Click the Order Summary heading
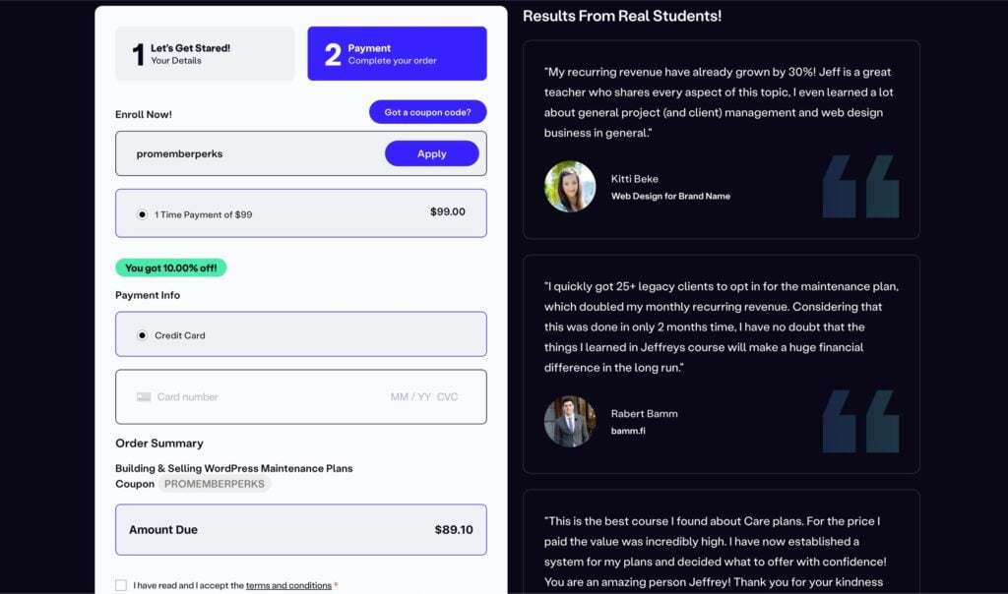This screenshot has width=1008, height=594. click(159, 444)
